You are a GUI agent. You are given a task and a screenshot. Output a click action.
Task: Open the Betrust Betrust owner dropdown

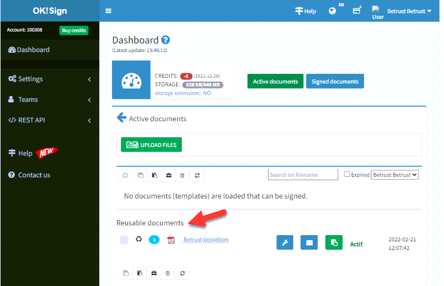click(x=395, y=175)
